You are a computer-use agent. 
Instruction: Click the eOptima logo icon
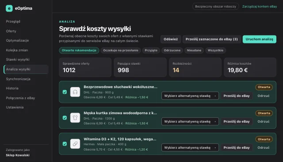coord(9,8)
